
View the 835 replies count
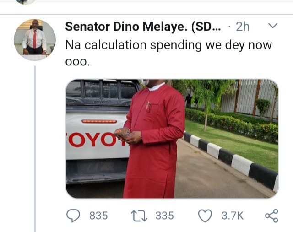click(x=98, y=216)
